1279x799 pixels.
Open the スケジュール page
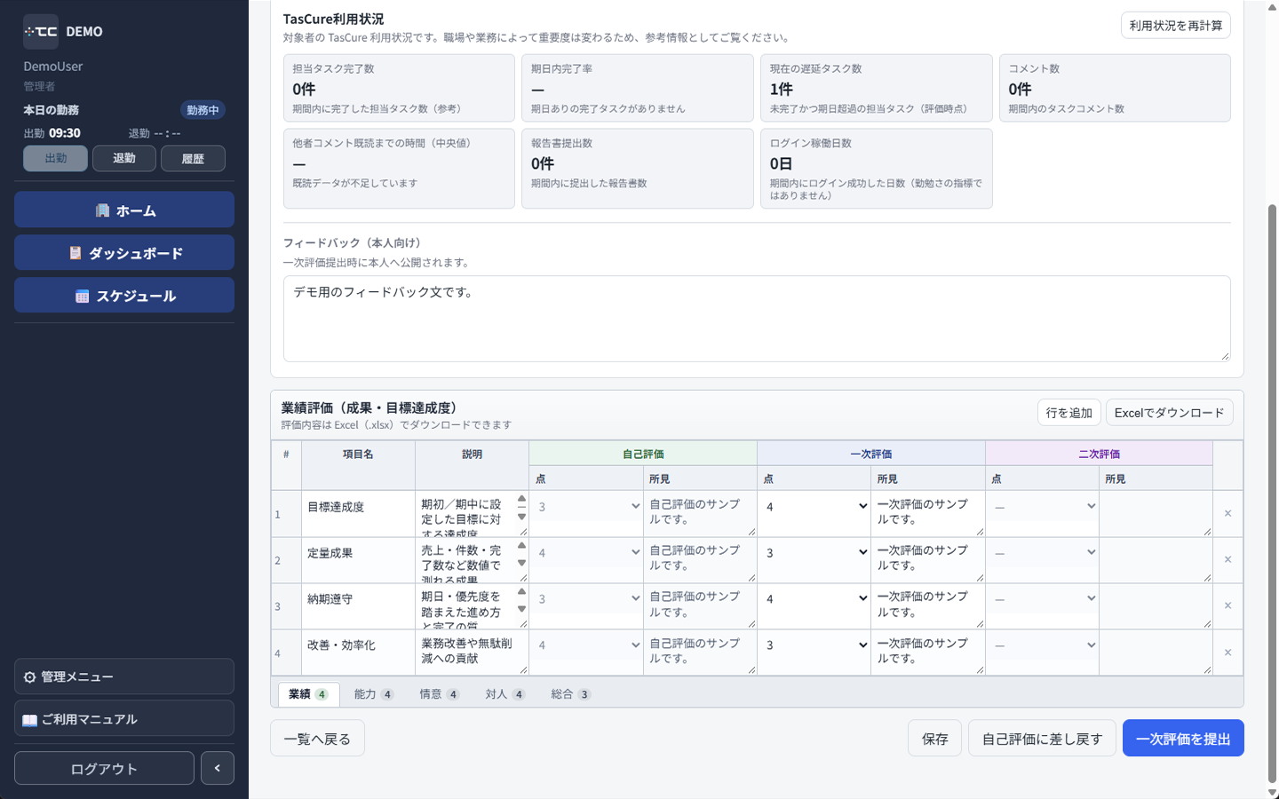coord(124,295)
